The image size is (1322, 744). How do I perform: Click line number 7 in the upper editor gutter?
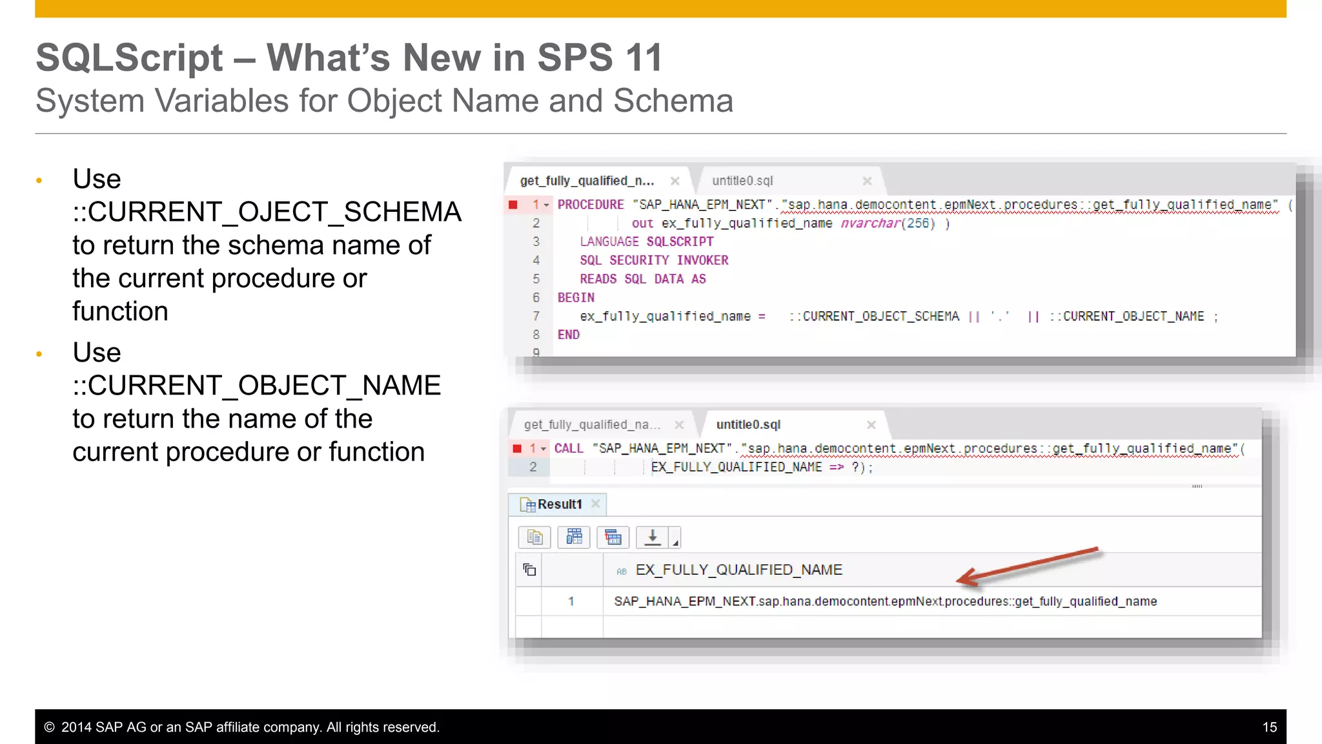(x=536, y=316)
